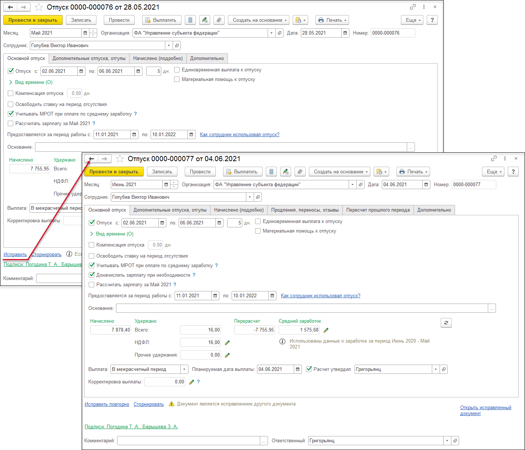Image resolution: width=525 pixels, height=450 pixels.
Task: Open the three-dot menu in document 0000-000077
Action: pos(505,159)
